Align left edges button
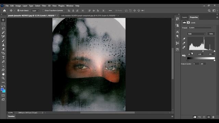Image resolution: width=219 pixels, height=123 pixels. (x=69, y=11)
